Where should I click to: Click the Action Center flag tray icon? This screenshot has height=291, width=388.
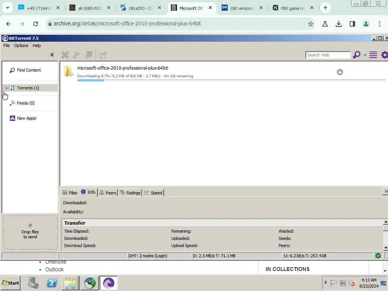[333, 283]
